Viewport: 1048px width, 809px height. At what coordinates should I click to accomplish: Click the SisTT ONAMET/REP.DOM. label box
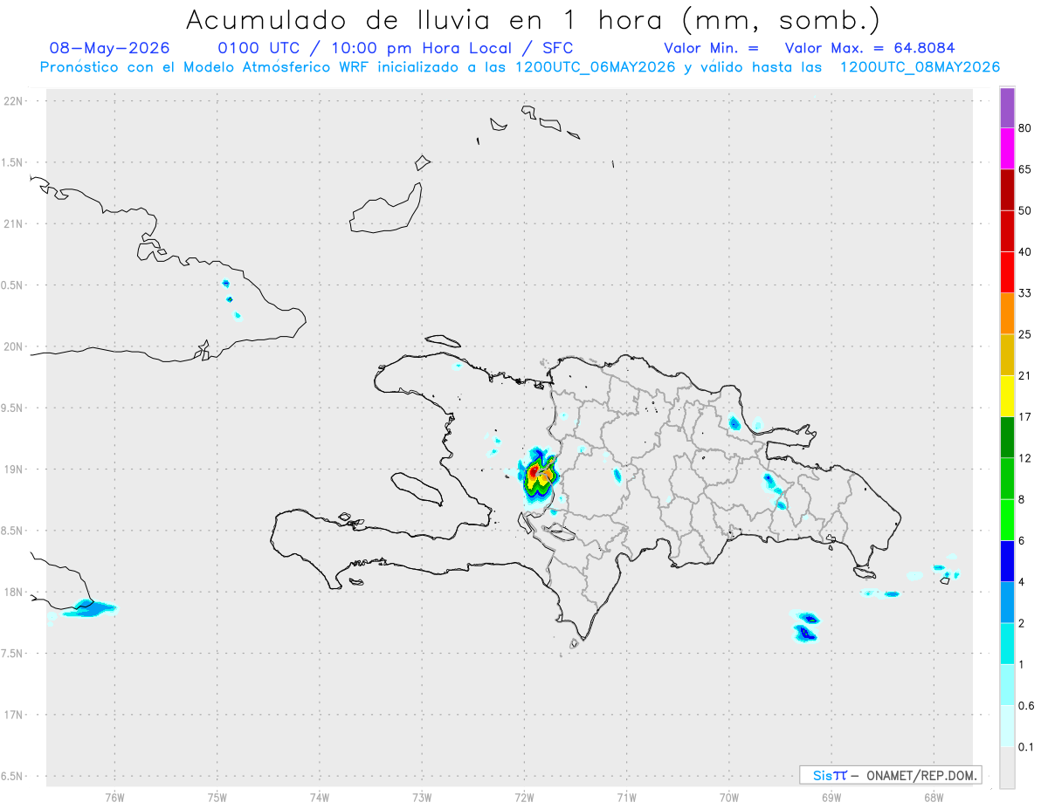tap(891, 775)
